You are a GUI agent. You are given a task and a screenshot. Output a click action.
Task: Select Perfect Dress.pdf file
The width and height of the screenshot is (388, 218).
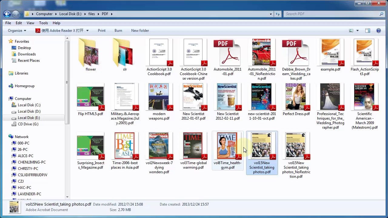pyautogui.click(x=296, y=100)
